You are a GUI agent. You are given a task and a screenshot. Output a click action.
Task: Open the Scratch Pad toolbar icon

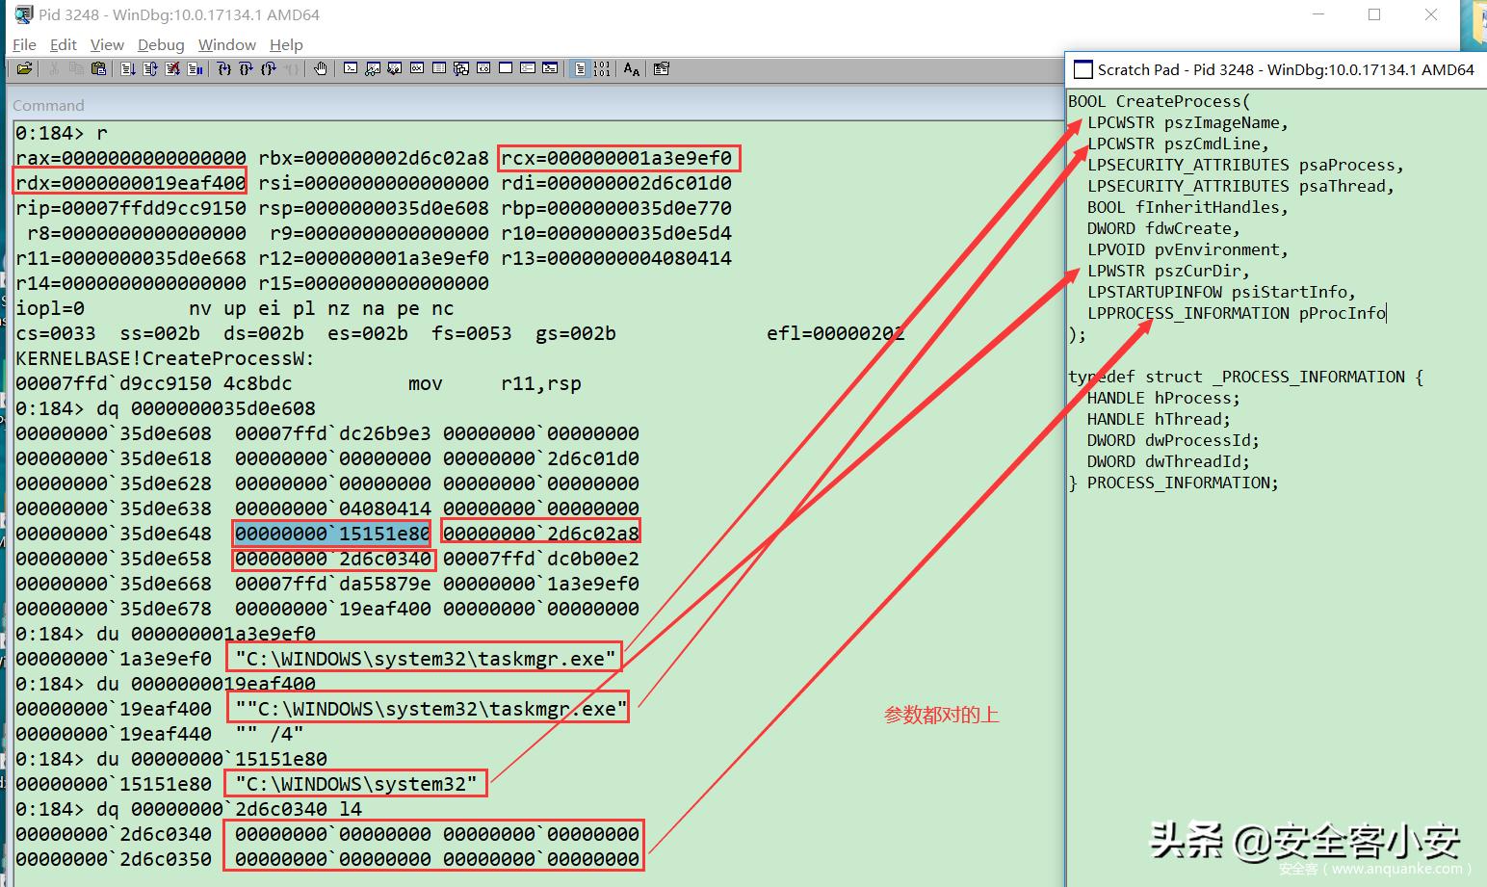pyautogui.click(x=506, y=68)
